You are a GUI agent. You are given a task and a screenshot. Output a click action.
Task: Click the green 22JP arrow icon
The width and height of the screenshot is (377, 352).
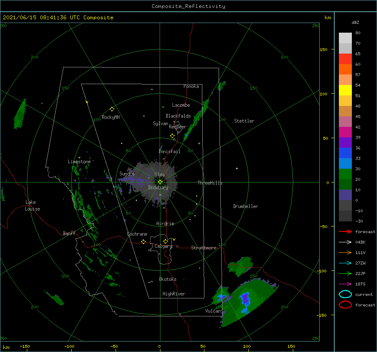pos(345,273)
